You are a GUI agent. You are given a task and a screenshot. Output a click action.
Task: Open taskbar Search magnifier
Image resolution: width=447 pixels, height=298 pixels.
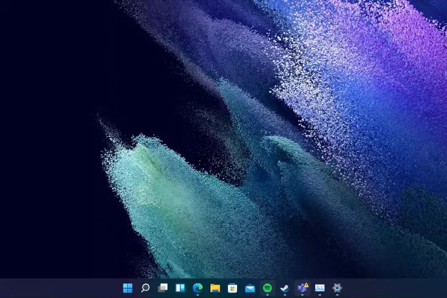(x=145, y=288)
